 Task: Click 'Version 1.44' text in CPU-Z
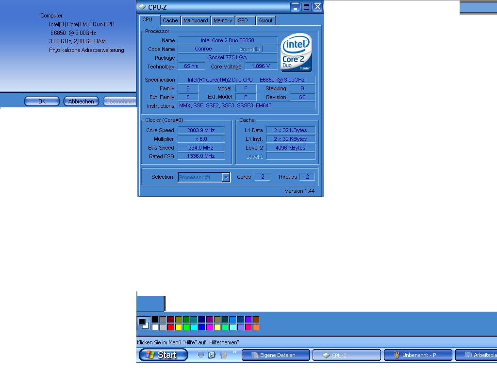pyautogui.click(x=299, y=191)
